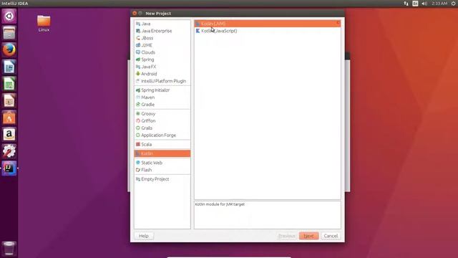Screen dimensions: 458x258
Task: Select the Static Web project type
Action: [x=162, y=163]
